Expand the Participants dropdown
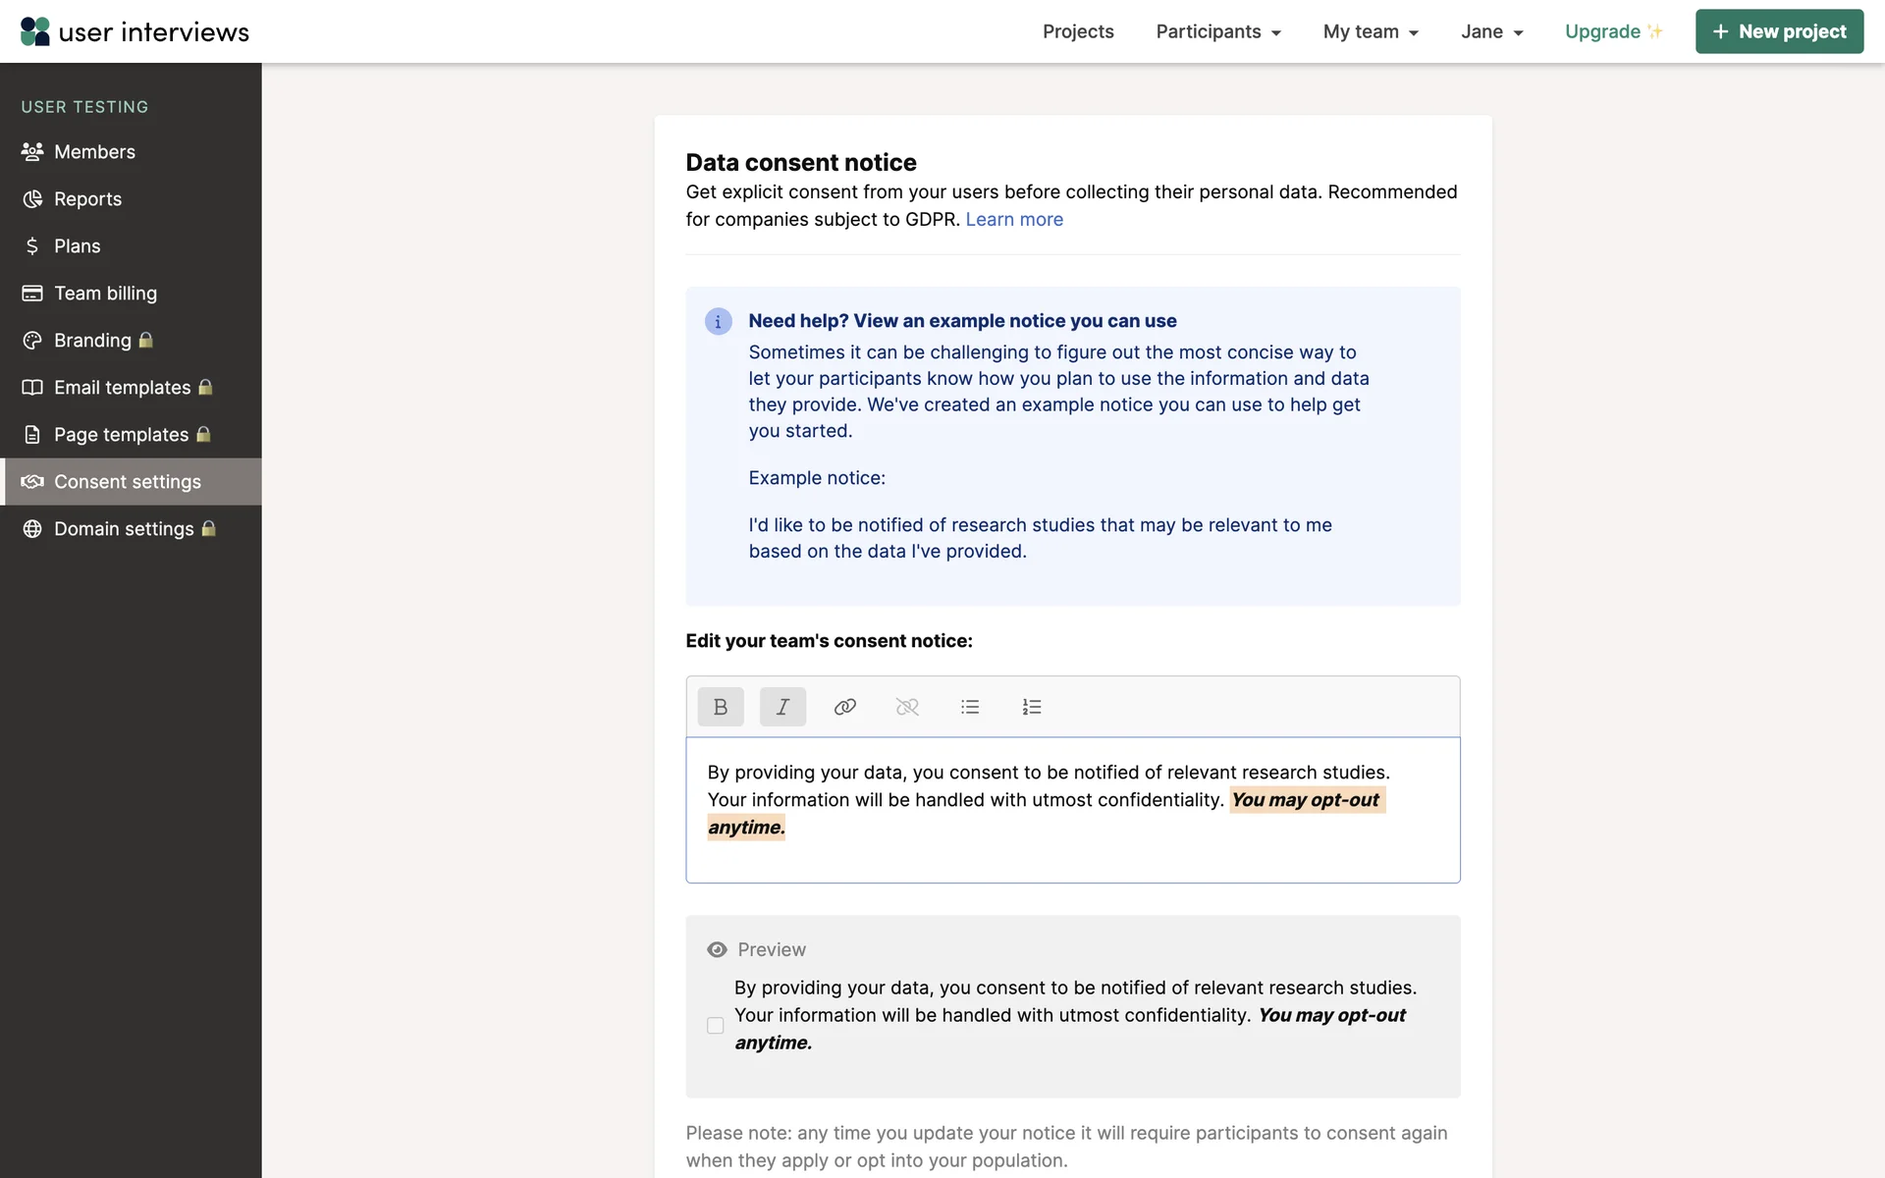Image resolution: width=1885 pixels, height=1178 pixels. pyautogui.click(x=1218, y=31)
